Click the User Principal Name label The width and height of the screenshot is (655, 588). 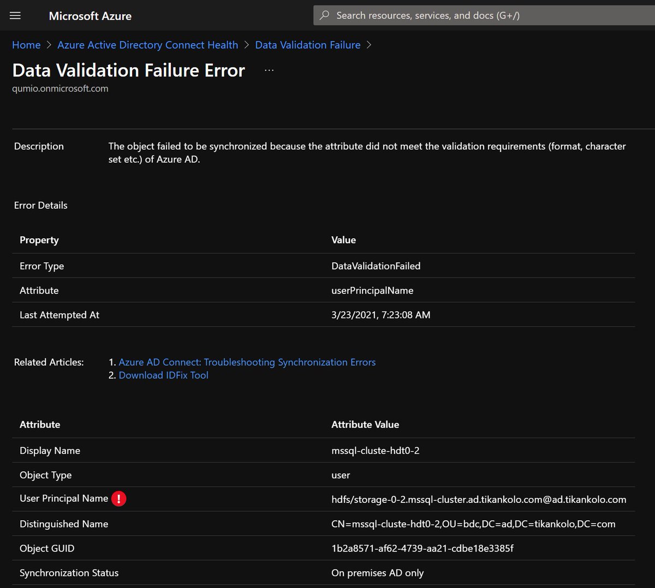point(64,499)
